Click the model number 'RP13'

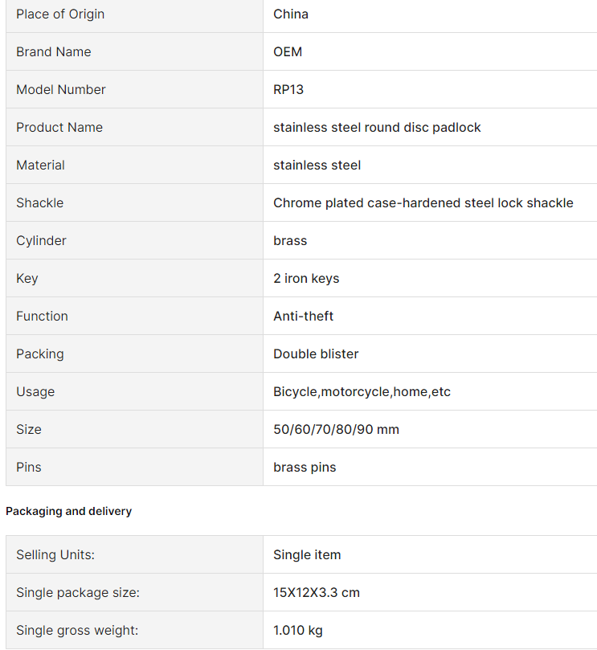[288, 90]
